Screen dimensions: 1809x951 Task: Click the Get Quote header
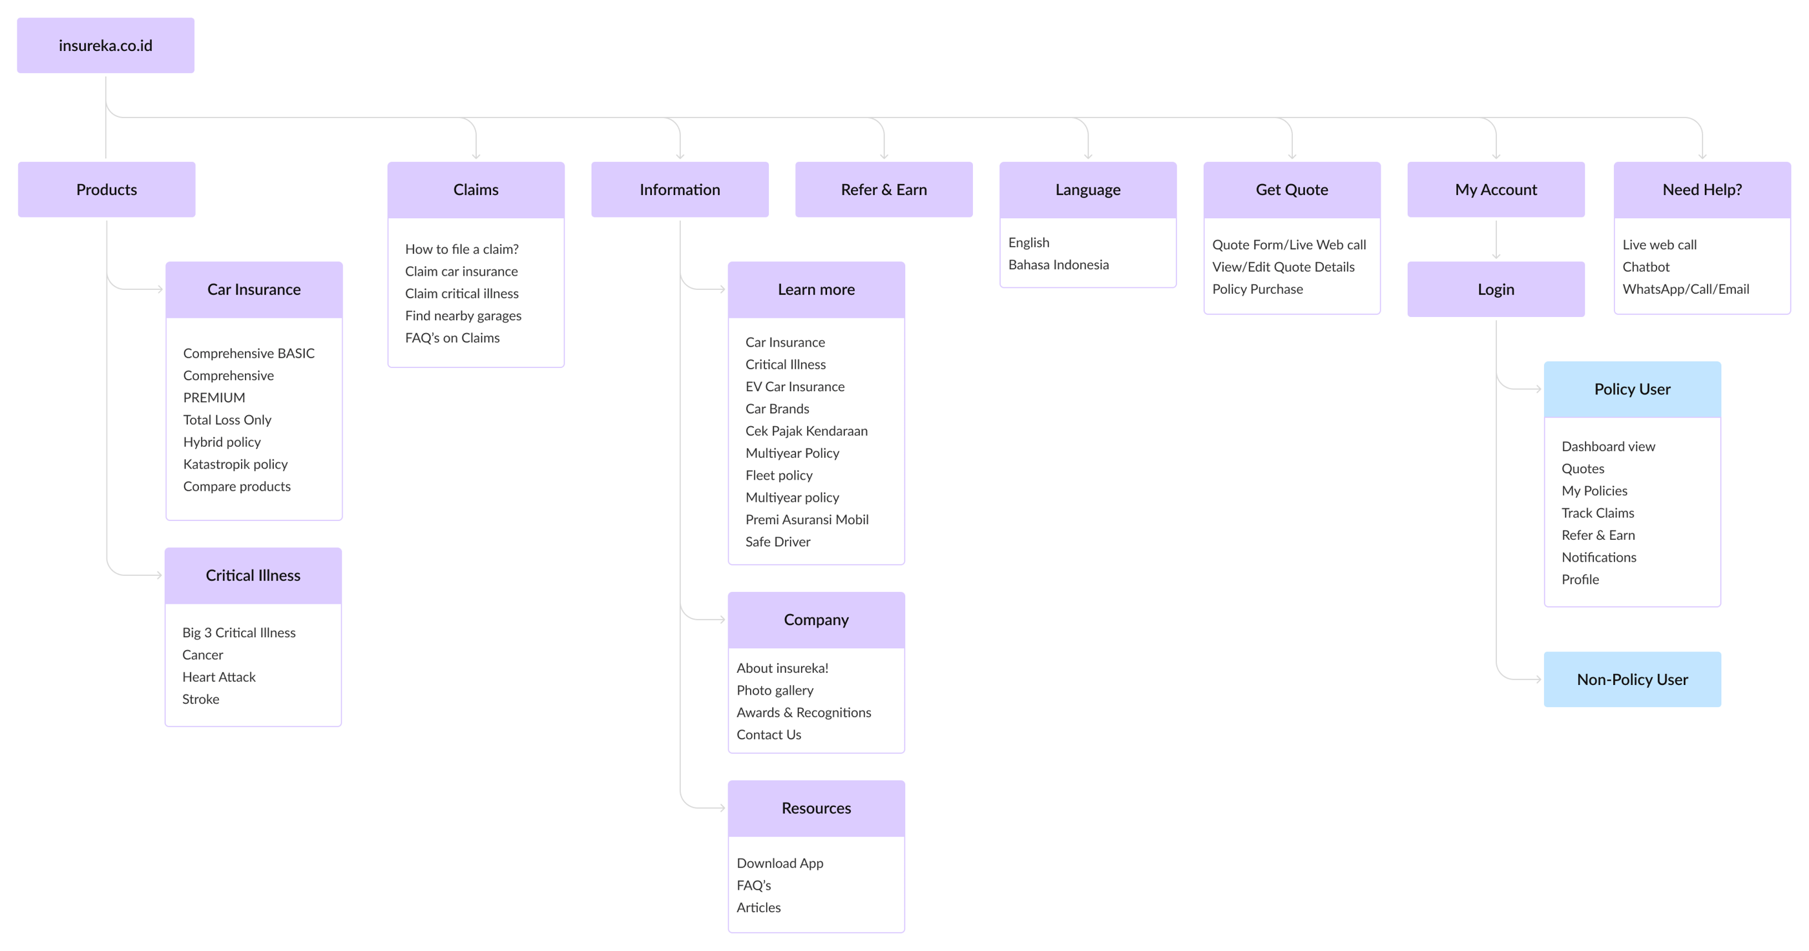(1291, 190)
